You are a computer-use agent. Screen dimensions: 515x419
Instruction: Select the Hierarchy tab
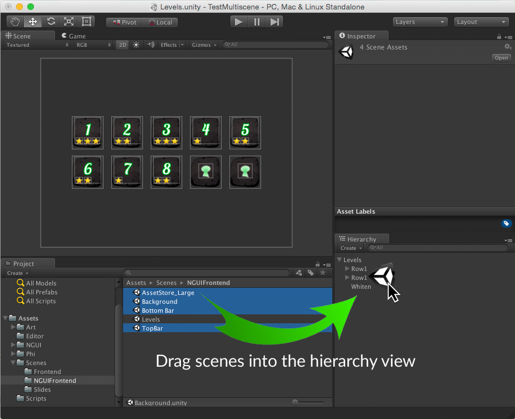(362, 239)
